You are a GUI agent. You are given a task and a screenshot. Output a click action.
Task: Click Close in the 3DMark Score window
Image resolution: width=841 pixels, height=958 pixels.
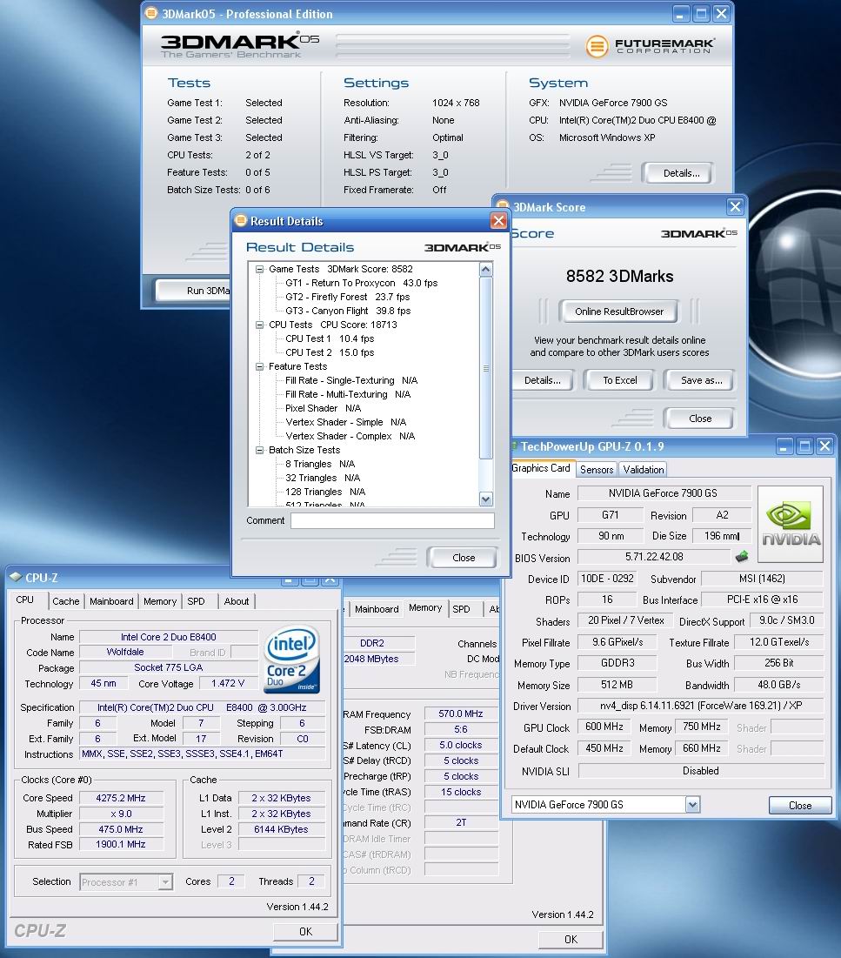[700, 419]
